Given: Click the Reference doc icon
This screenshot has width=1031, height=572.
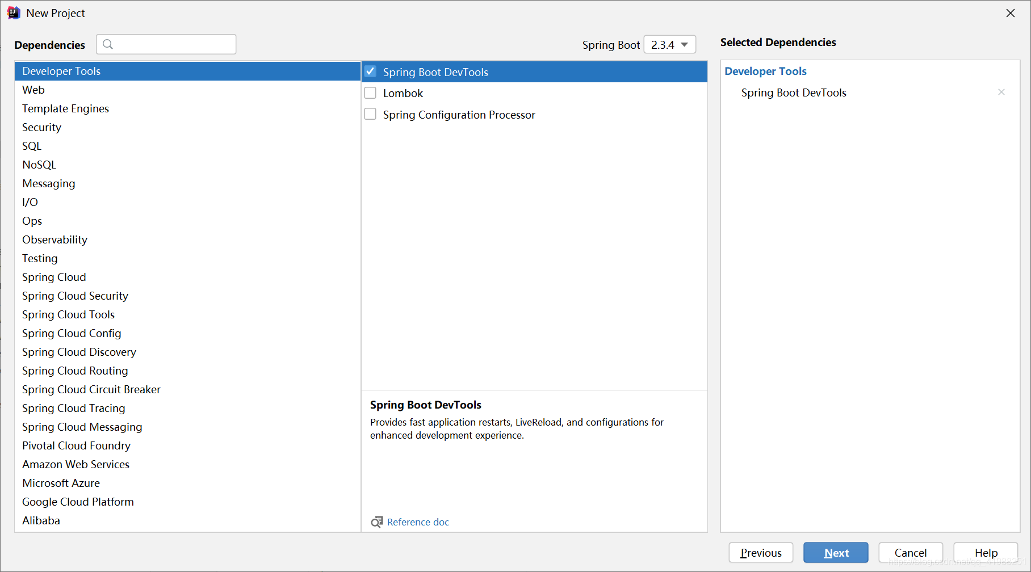Looking at the screenshot, I should [x=376, y=522].
